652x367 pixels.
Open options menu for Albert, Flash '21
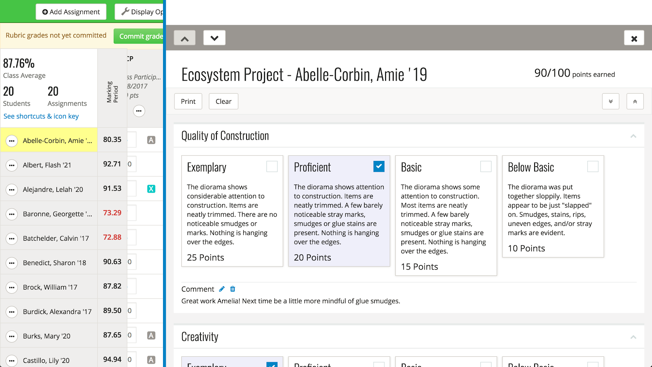point(12,165)
